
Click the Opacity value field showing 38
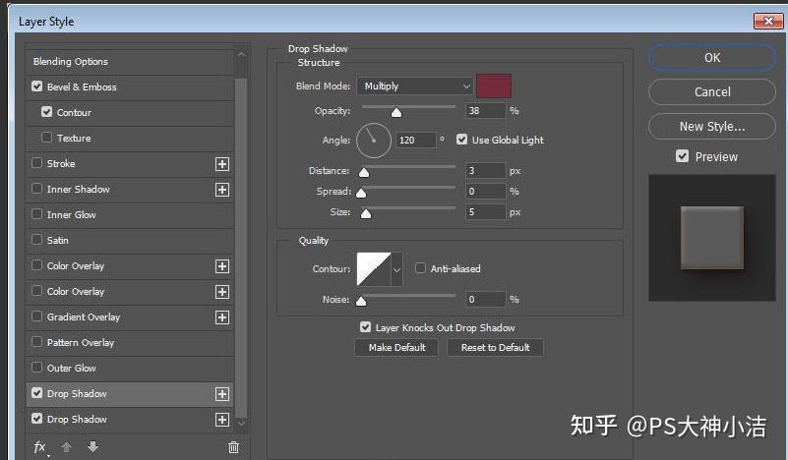coord(485,110)
